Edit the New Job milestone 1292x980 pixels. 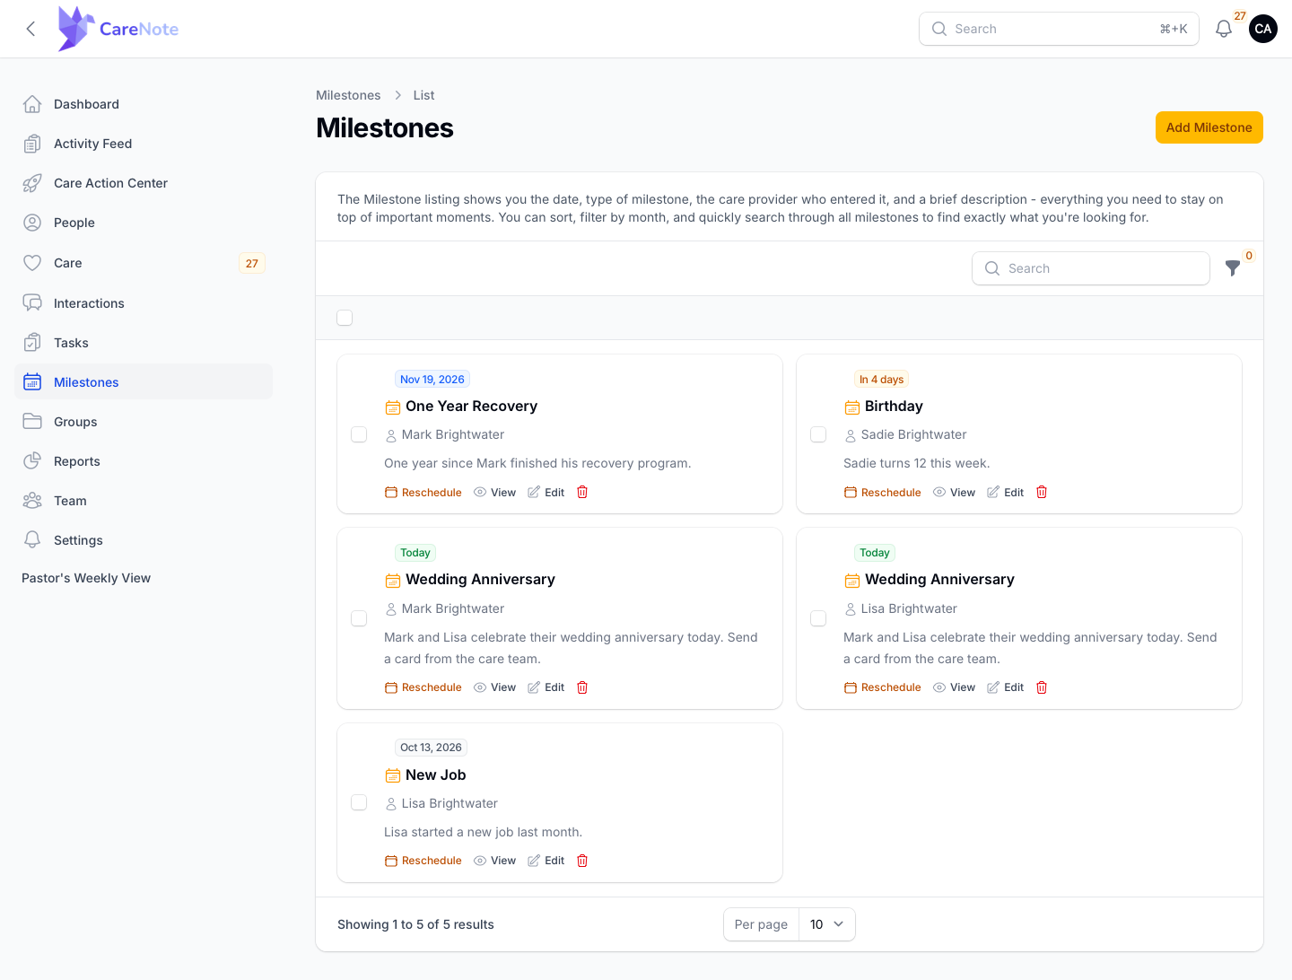click(546, 861)
